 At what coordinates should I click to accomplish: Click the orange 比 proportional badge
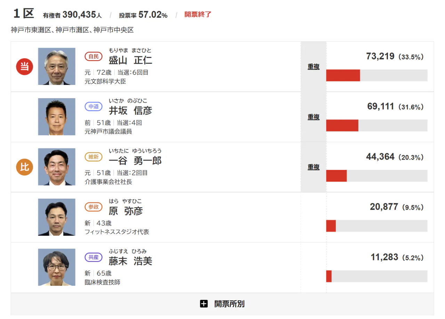tap(24, 167)
